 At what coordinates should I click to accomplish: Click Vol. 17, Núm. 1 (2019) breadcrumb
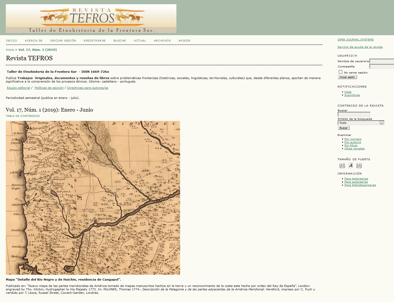(x=37, y=50)
